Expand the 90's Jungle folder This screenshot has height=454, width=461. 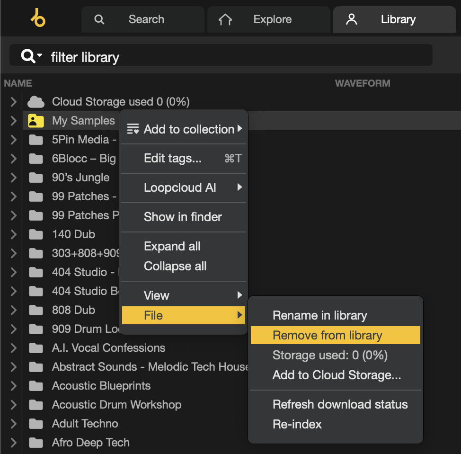click(x=12, y=178)
